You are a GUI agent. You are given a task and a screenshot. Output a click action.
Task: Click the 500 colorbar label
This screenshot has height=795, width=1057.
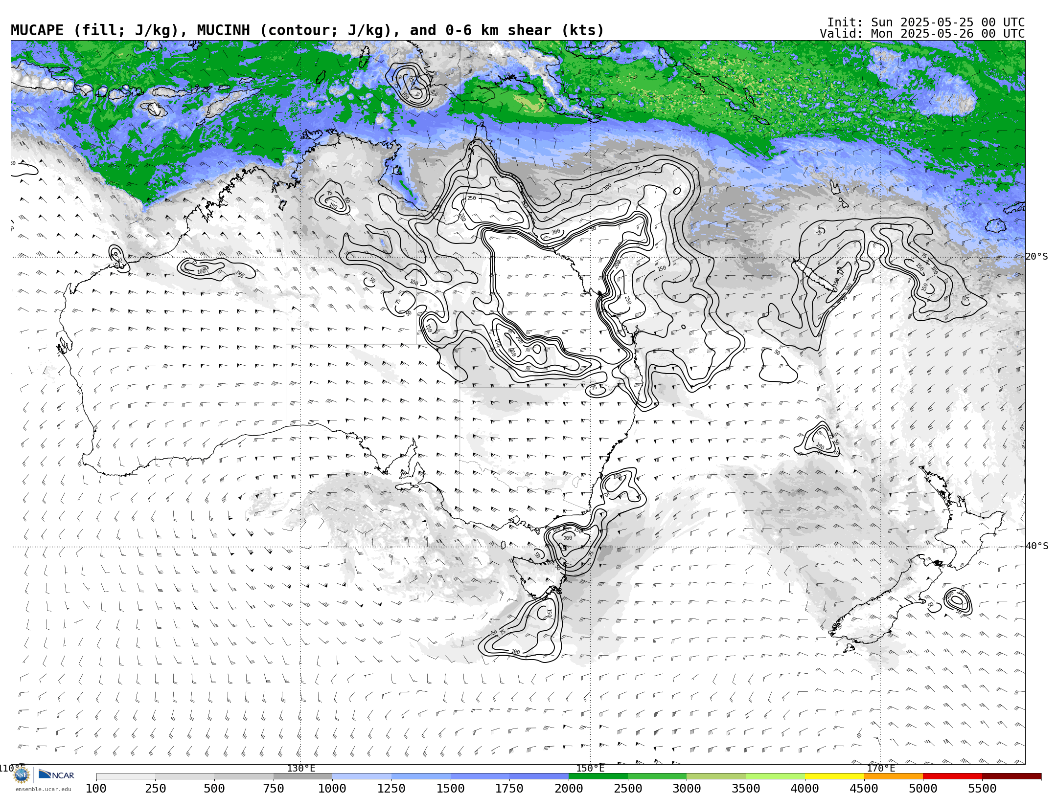click(214, 788)
